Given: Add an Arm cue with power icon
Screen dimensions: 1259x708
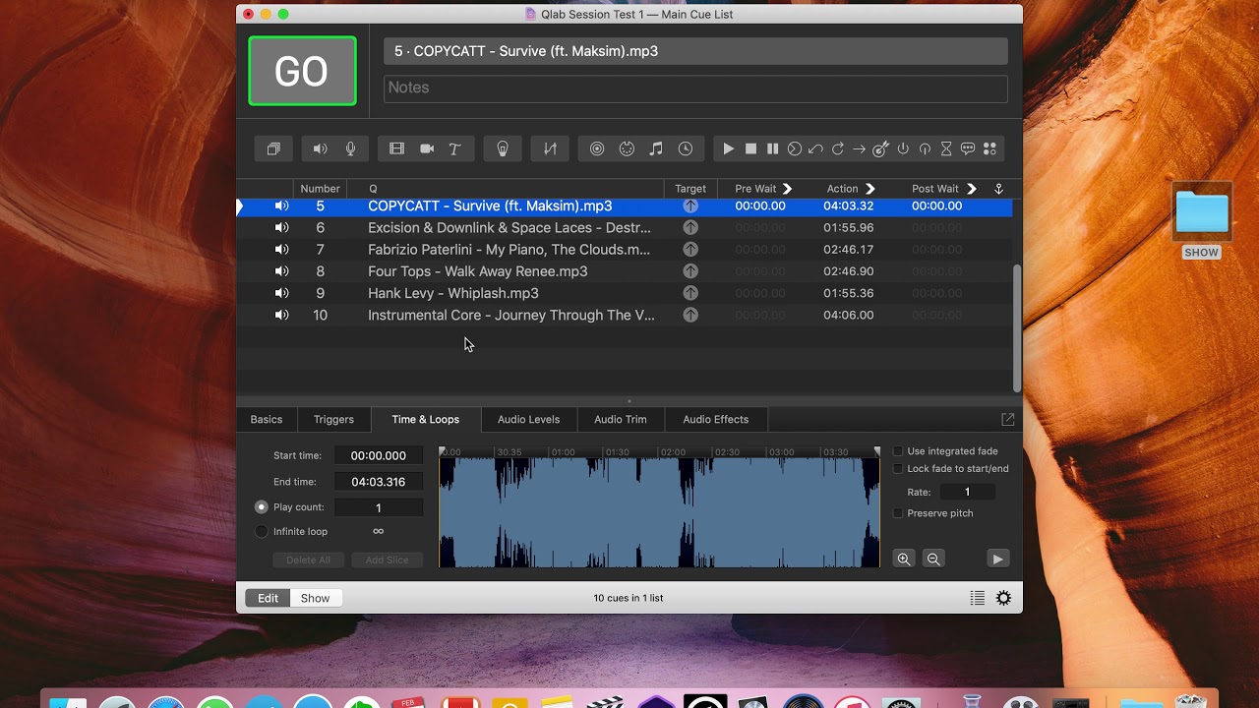Looking at the screenshot, I should click(x=903, y=148).
